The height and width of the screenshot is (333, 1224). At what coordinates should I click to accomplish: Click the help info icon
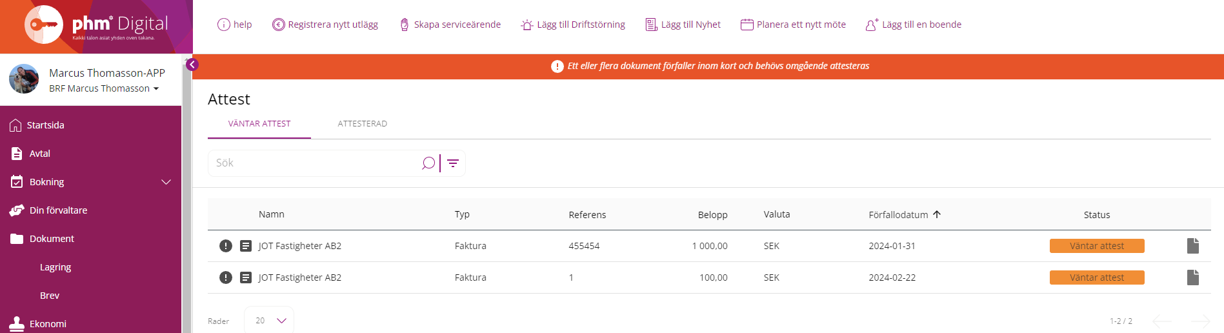pos(224,25)
